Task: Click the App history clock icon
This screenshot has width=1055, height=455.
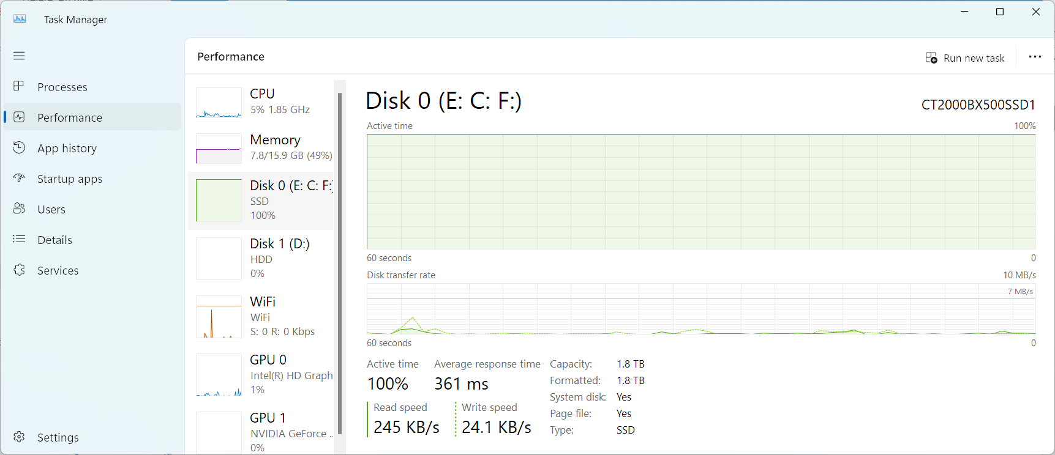Action: (19, 147)
